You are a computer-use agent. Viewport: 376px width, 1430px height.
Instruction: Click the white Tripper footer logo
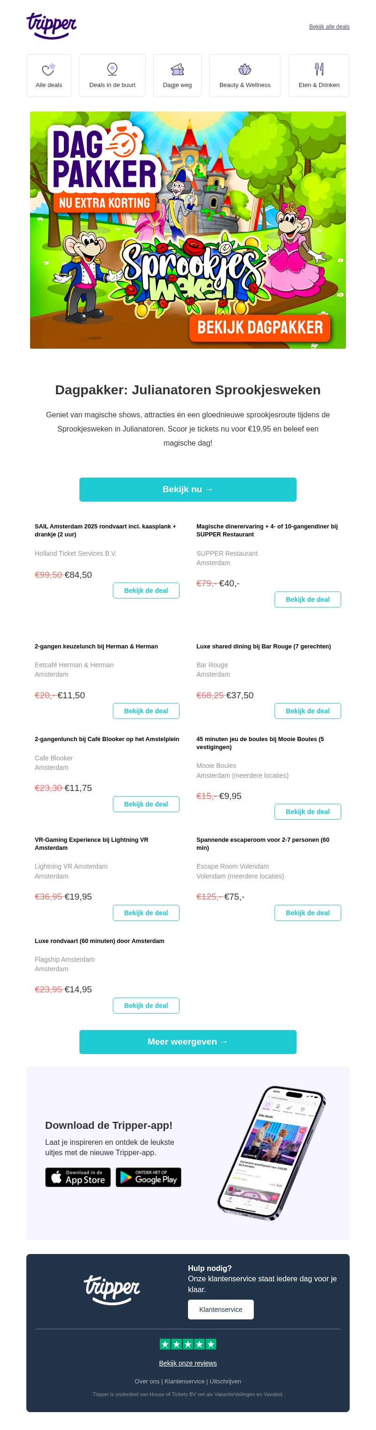[x=111, y=1289]
